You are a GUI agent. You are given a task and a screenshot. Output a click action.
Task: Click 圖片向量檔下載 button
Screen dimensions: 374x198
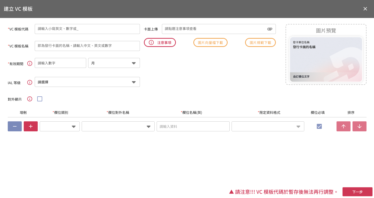click(x=210, y=42)
